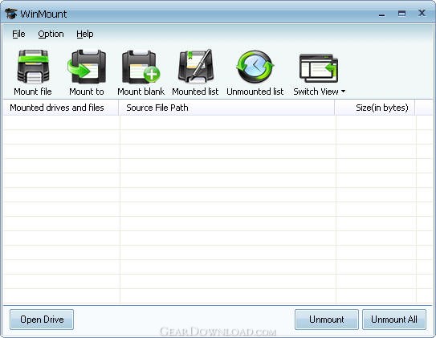Click the Unmount button
This screenshot has height=338, width=436.
[327, 320]
